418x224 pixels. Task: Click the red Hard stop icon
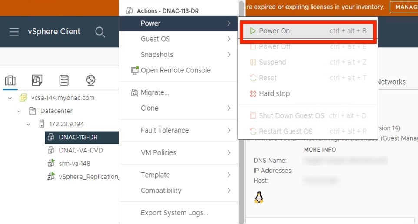coord(253,94)
